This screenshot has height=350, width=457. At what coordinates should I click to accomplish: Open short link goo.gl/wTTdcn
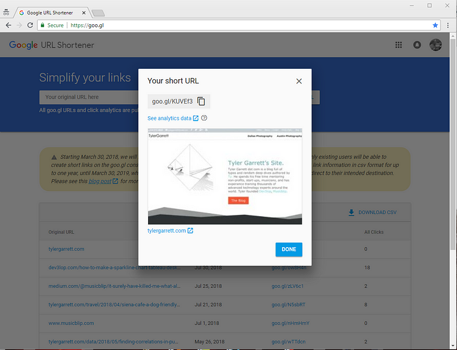pos(288,341)
